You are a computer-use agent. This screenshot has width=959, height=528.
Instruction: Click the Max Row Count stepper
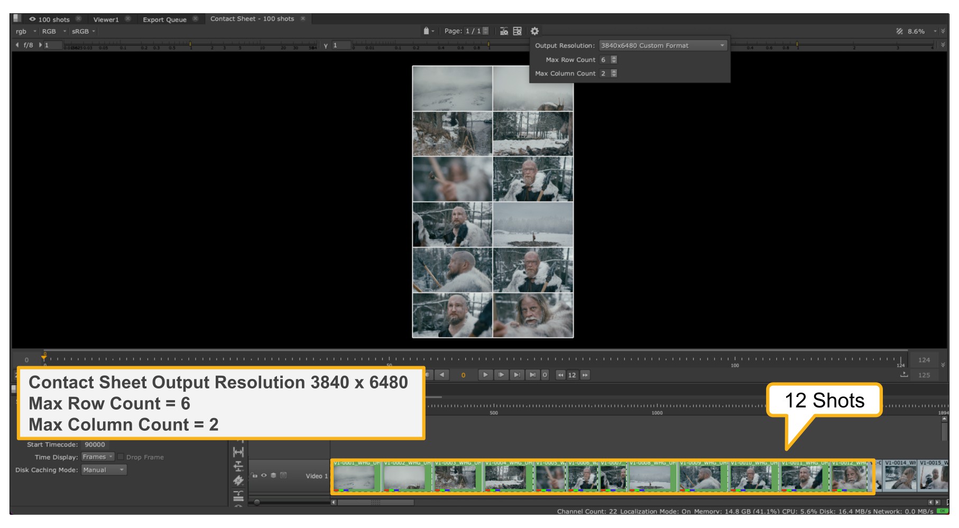coord(614,60)
